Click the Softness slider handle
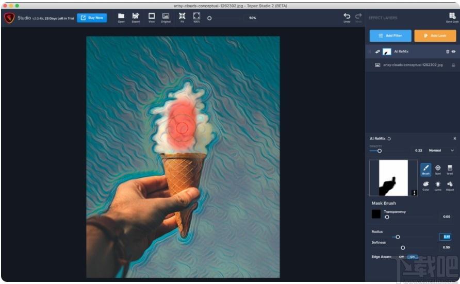Viewport: 460px width, 284px height. [x=403, y=247]
